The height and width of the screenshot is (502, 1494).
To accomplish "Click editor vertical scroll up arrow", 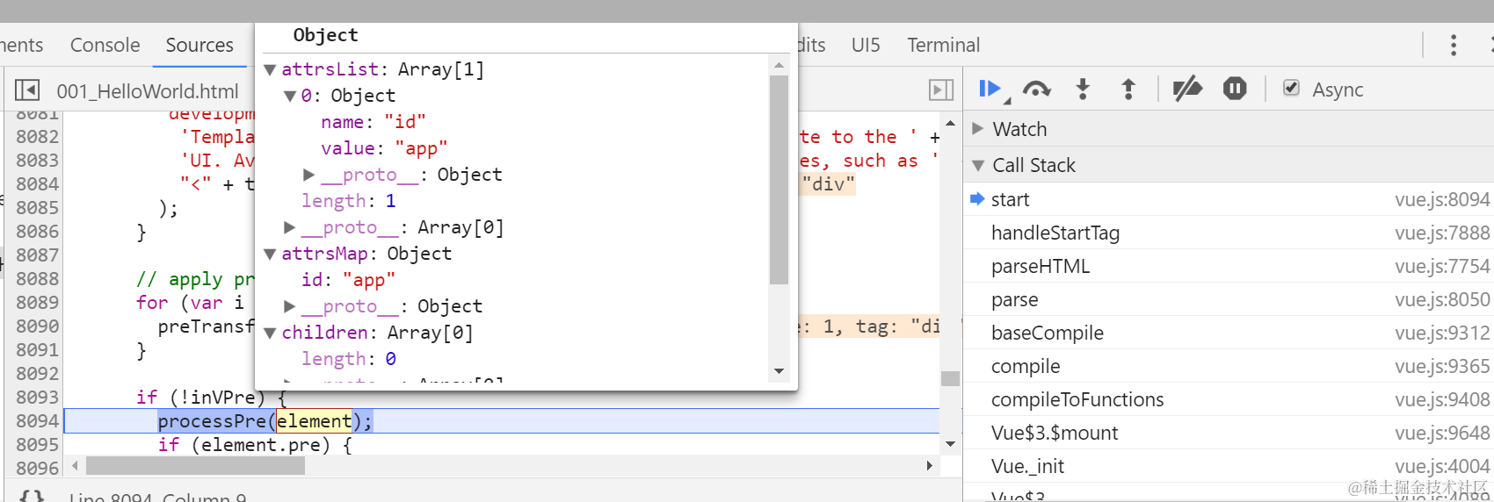I will tap(950, 122).
